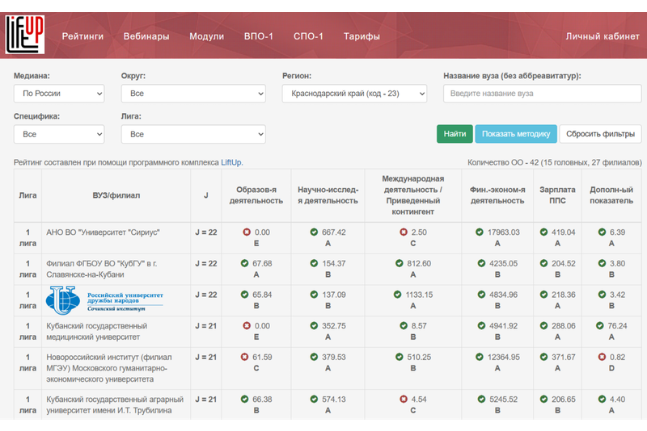The image size is (647, 431).
Task: Click the RUDN Sochi institute logo
Action: point(104,299)
